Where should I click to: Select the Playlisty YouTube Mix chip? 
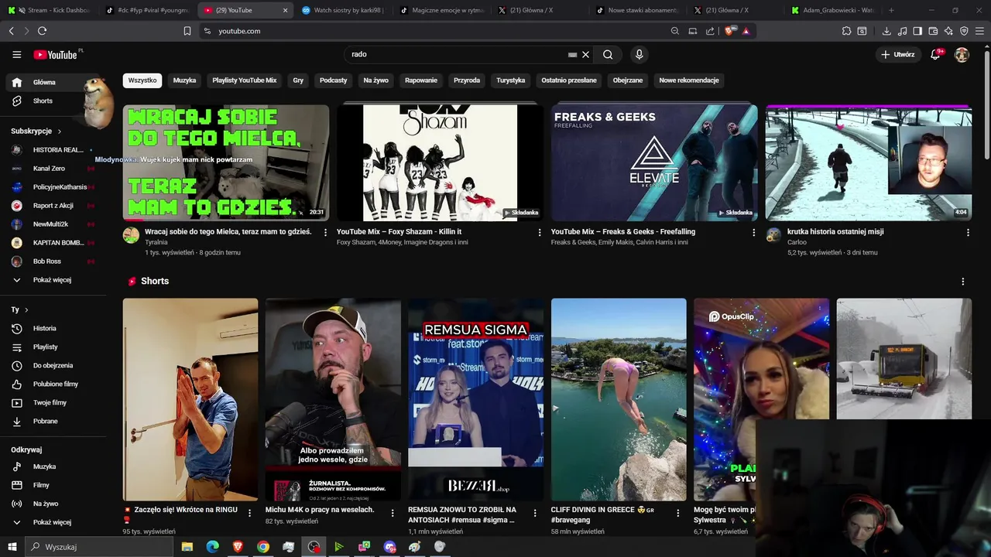245,80
